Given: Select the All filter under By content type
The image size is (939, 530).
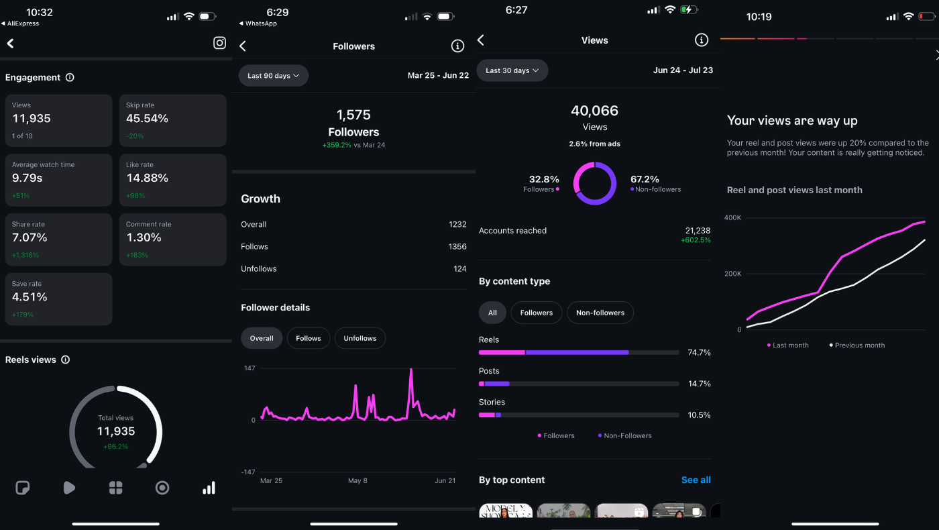Looking at the screenshot, I should point(492,313).
